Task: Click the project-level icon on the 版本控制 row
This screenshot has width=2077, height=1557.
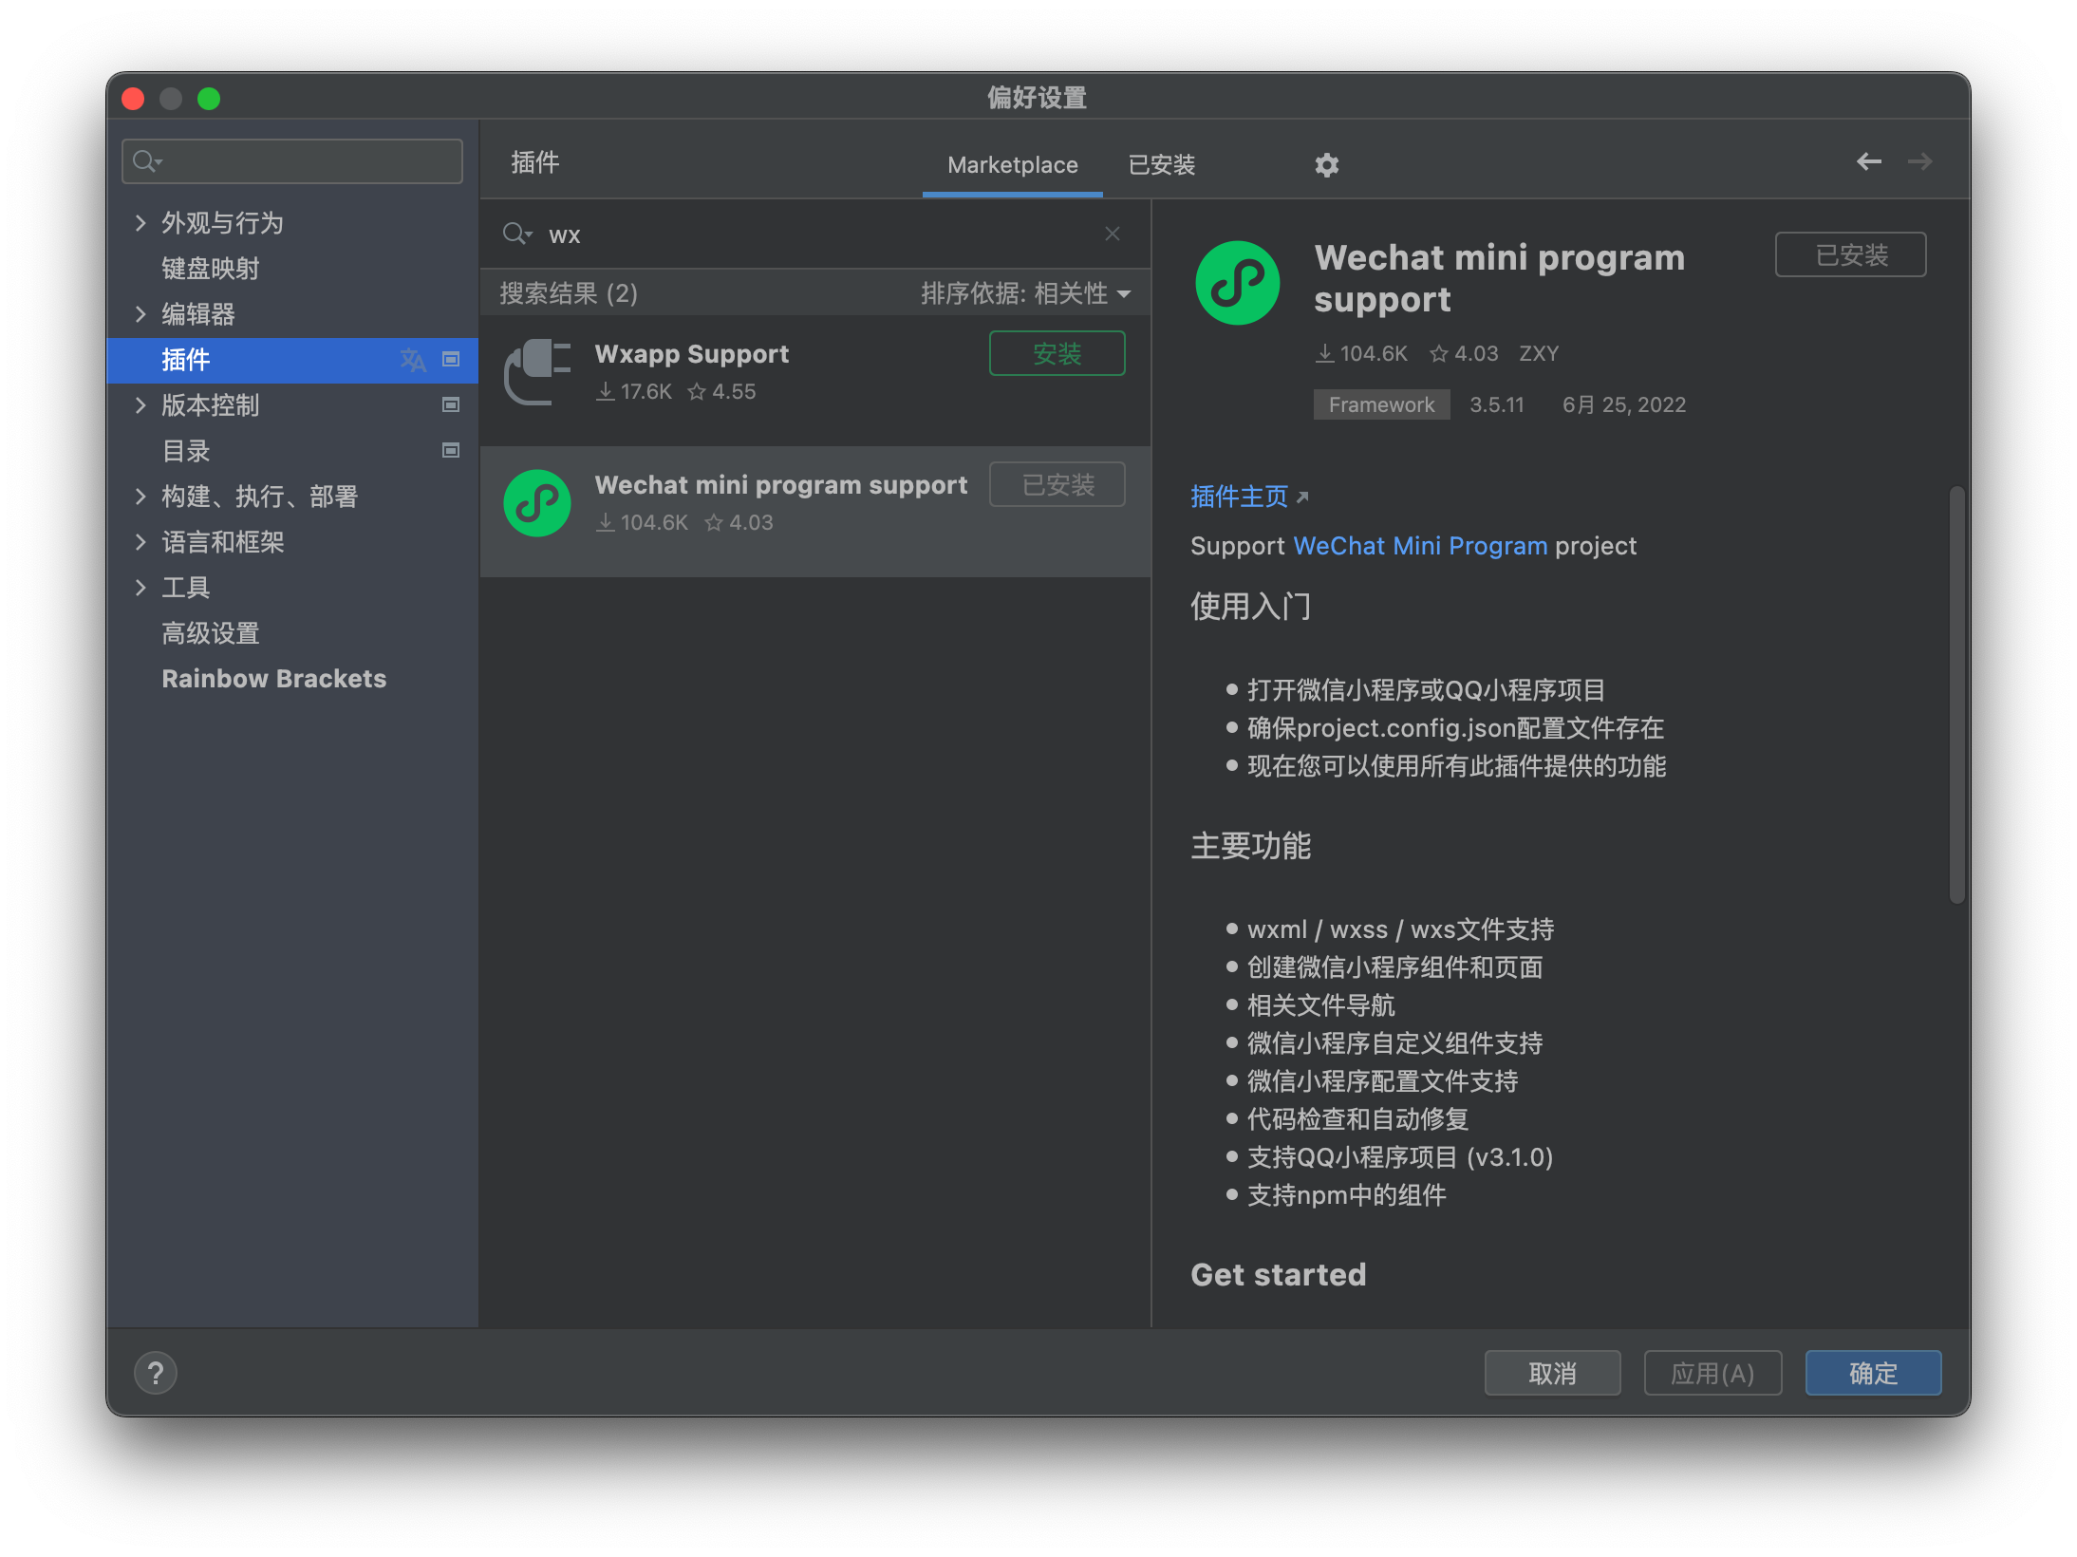Action: point(451,404)
